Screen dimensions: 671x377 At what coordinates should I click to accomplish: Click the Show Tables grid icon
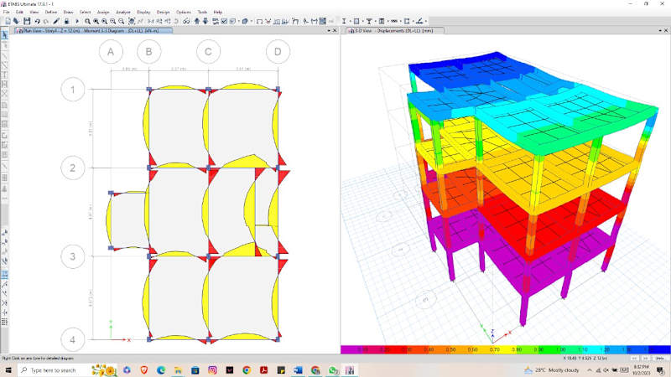tap(323, 21)
